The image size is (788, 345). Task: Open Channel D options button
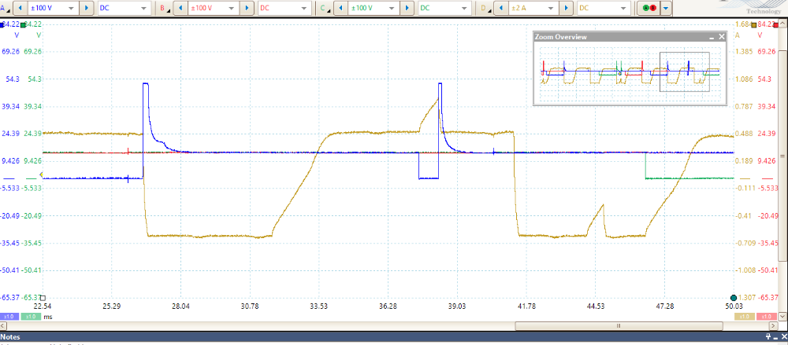tap(484, 8)
